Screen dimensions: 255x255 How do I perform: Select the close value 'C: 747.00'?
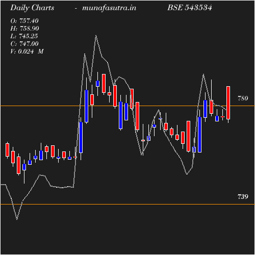point(24,44)
